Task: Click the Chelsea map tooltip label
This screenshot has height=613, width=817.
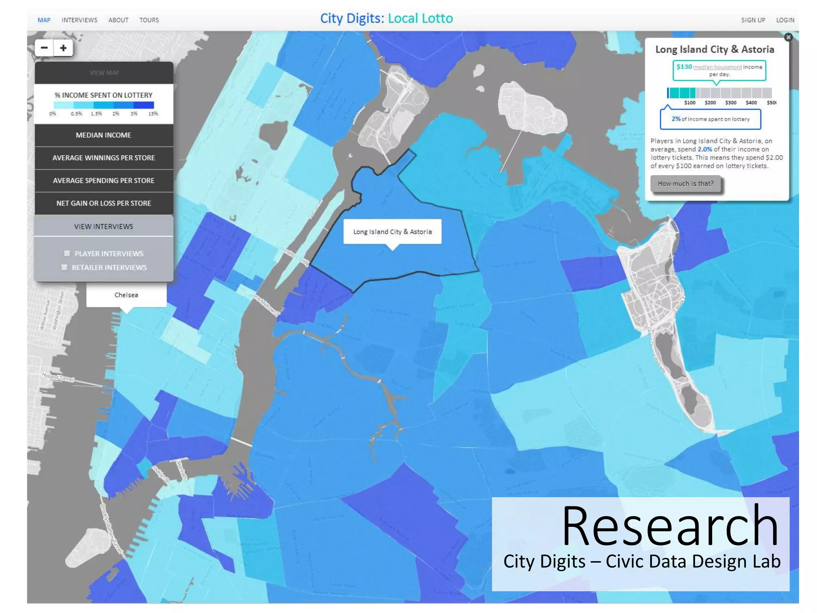Action: (x=126, y=295)
